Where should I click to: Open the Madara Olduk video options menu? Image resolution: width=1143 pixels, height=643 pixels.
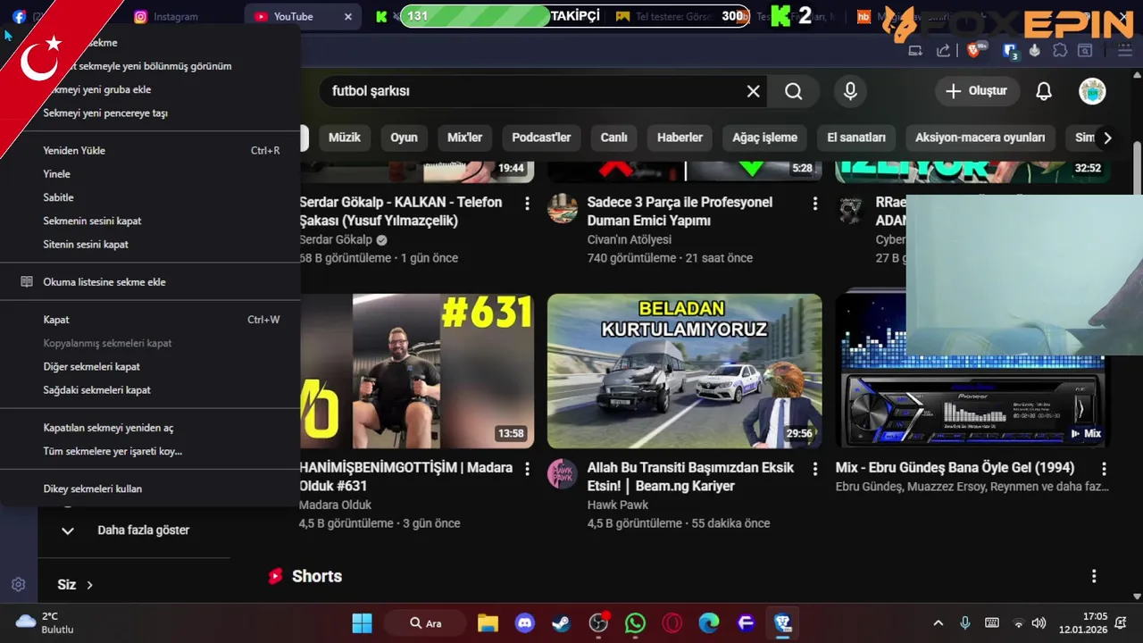click(x=527, y=469)
